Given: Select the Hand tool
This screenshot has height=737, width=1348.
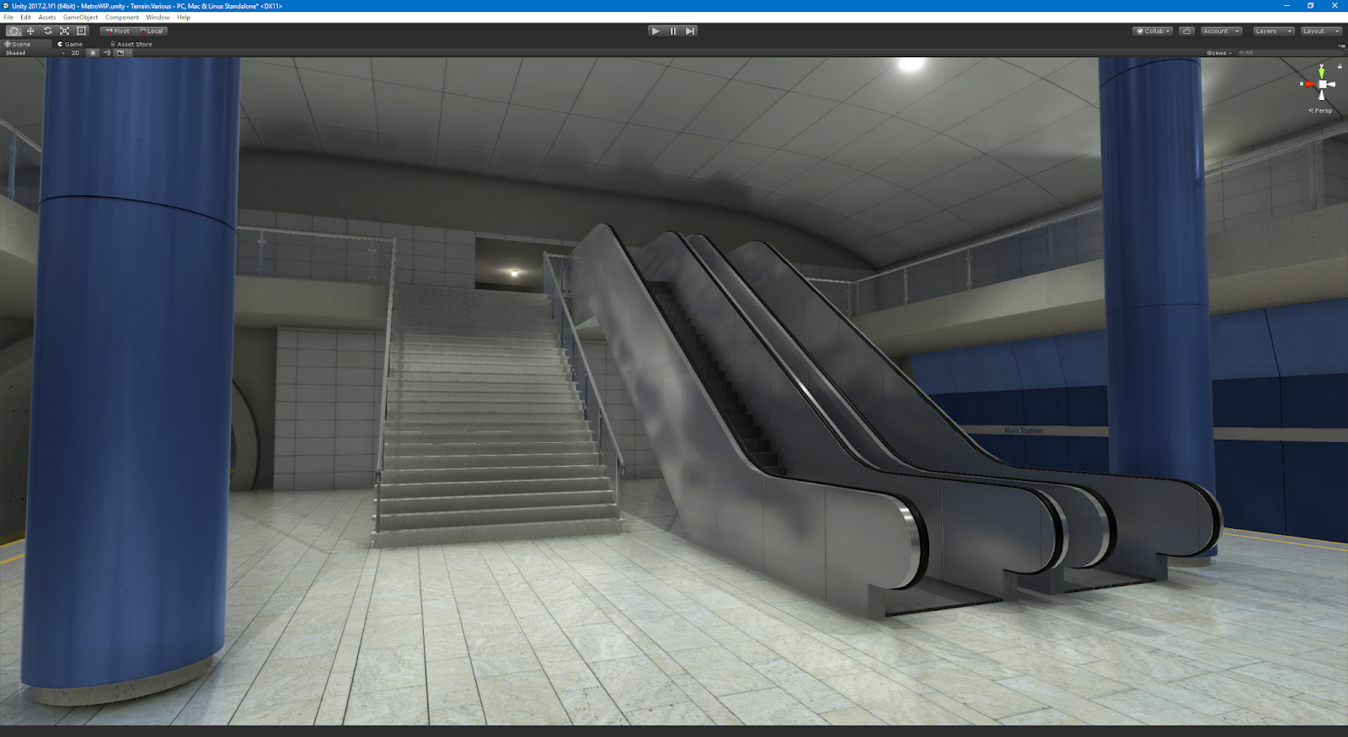Looking at the screenshot, I should pyautogui.click(x=13, y=31).
